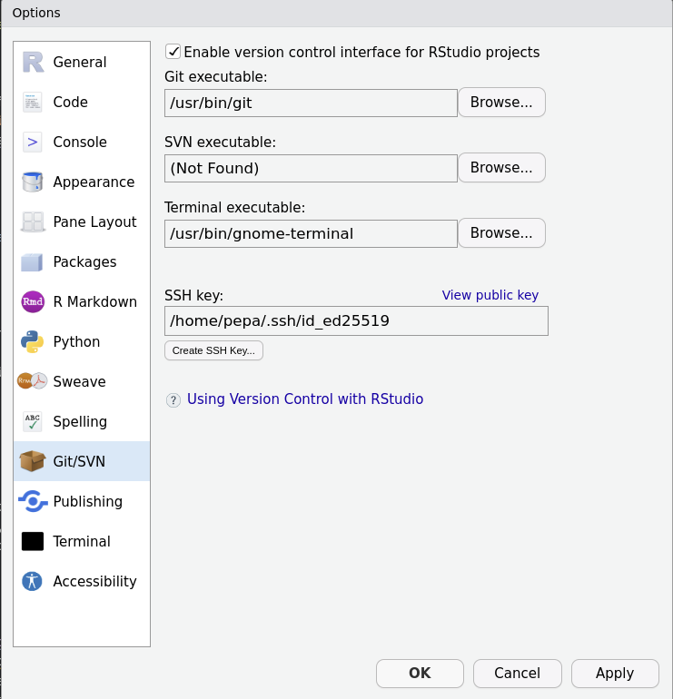Open the R Markdown settings
This screenshot has width=673, height=699.
pyautogui.click(x=82, y=301)
